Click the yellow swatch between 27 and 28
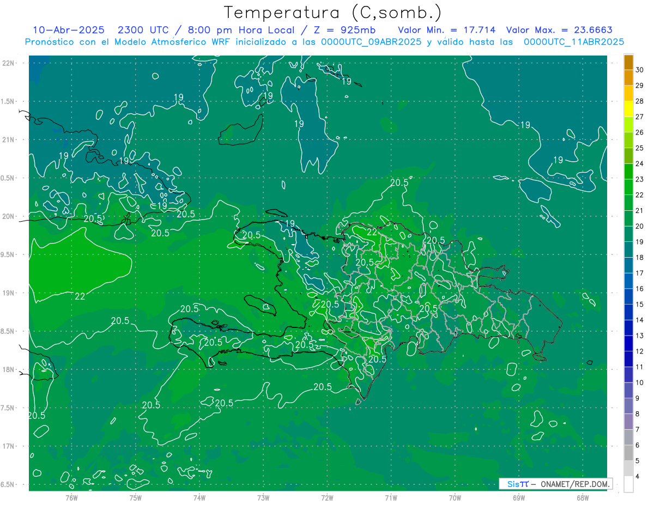The image size is (654, 505). (x=628, y=109)
